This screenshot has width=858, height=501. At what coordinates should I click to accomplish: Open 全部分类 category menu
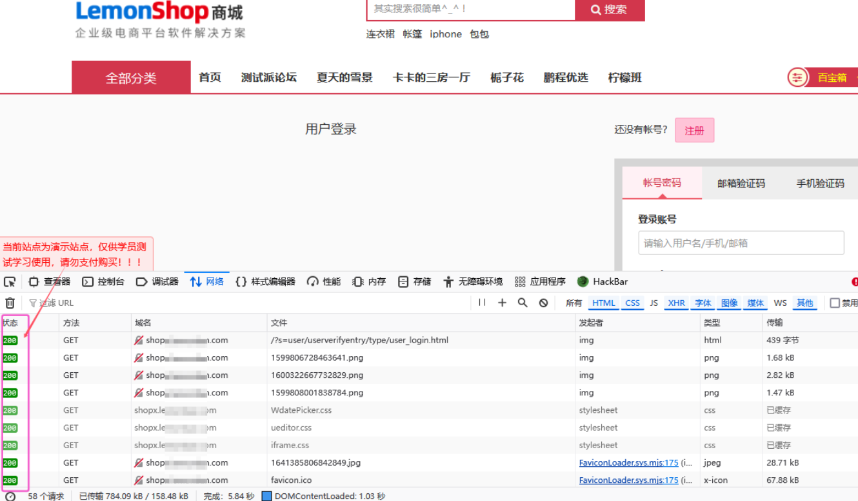(x=131, y=78)
